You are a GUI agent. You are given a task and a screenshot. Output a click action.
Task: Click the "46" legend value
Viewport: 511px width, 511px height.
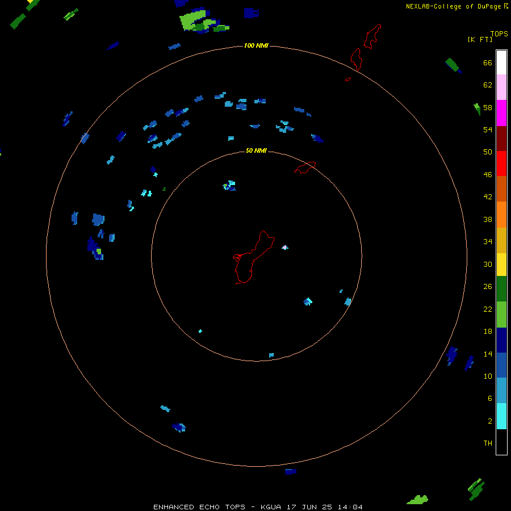click(x=488, y=175)
